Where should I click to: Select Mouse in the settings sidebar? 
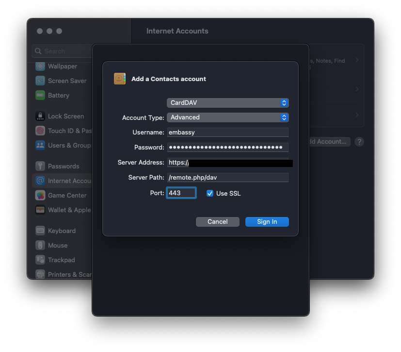point(58,245)
